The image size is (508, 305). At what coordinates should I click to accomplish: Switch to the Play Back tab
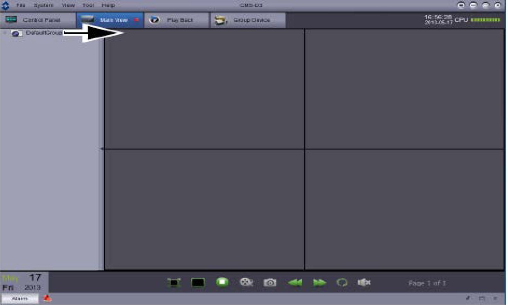pos(177,20)
